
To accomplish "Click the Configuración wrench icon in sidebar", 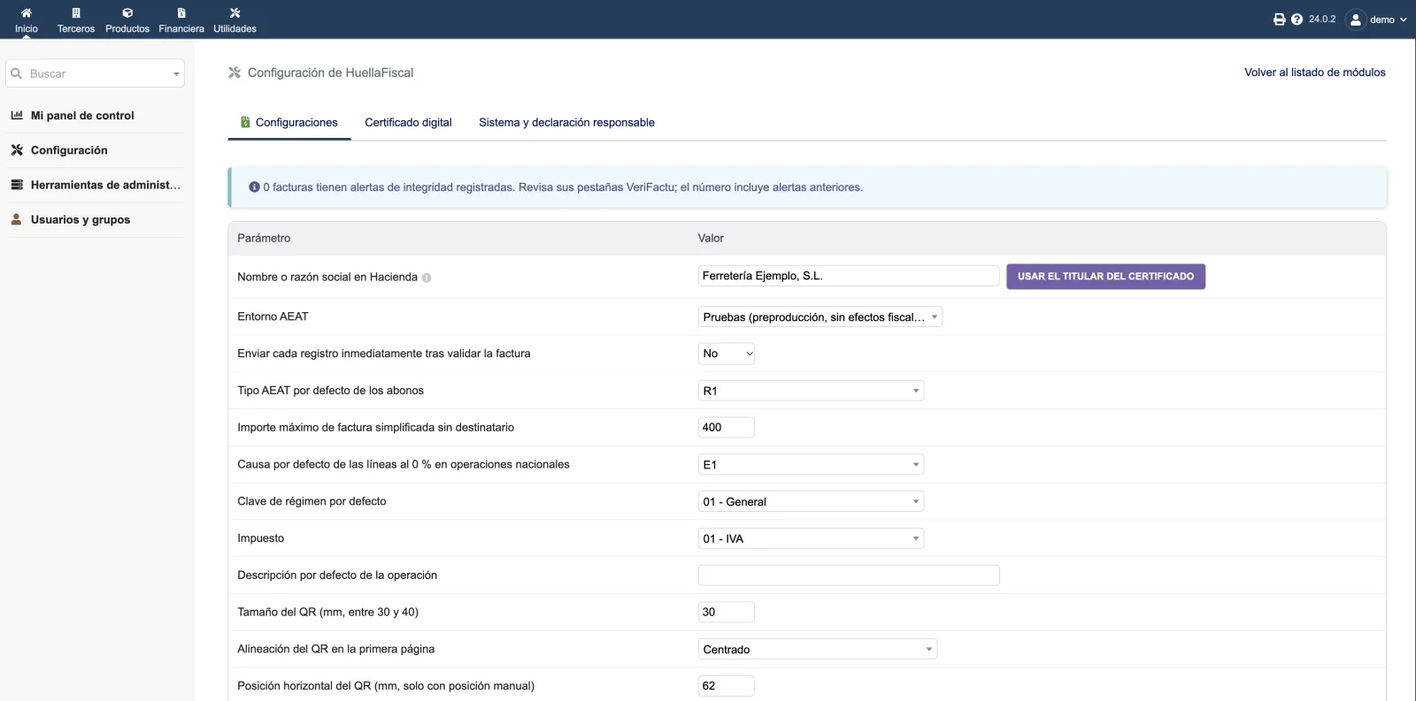I will coord(17,150).
